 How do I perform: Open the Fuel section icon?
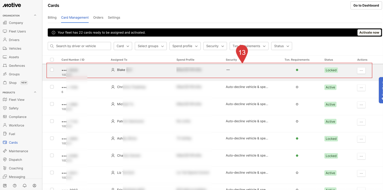coord(5,134)
